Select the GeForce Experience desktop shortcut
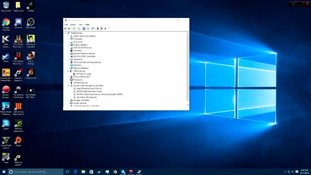The width and height of the screenshot is (311, 175). click(x=18, y=126)
